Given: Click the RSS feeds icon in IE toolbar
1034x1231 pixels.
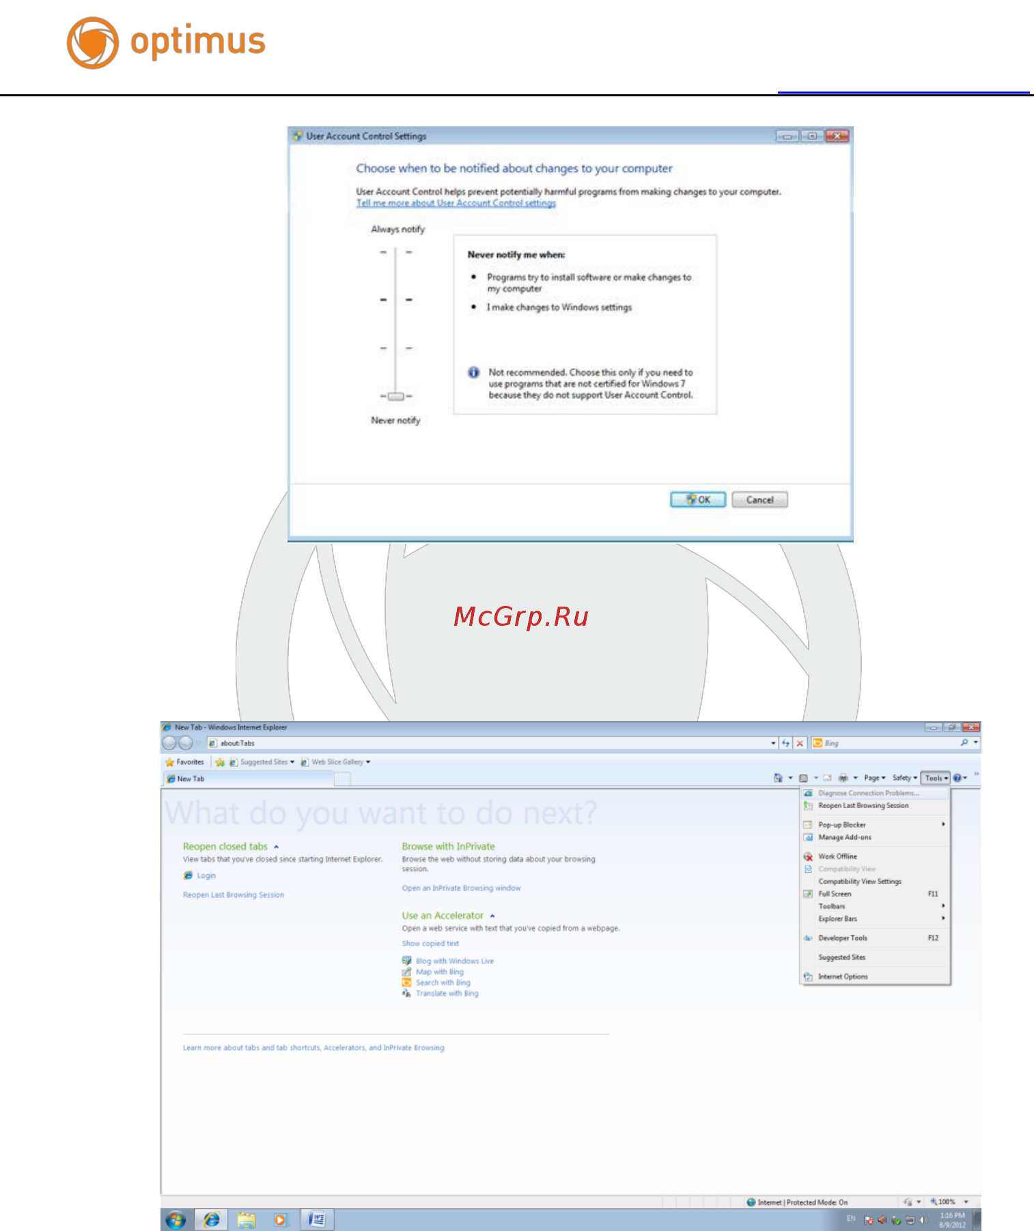Looking at the screenshot, I should click(x=804, y=778).
